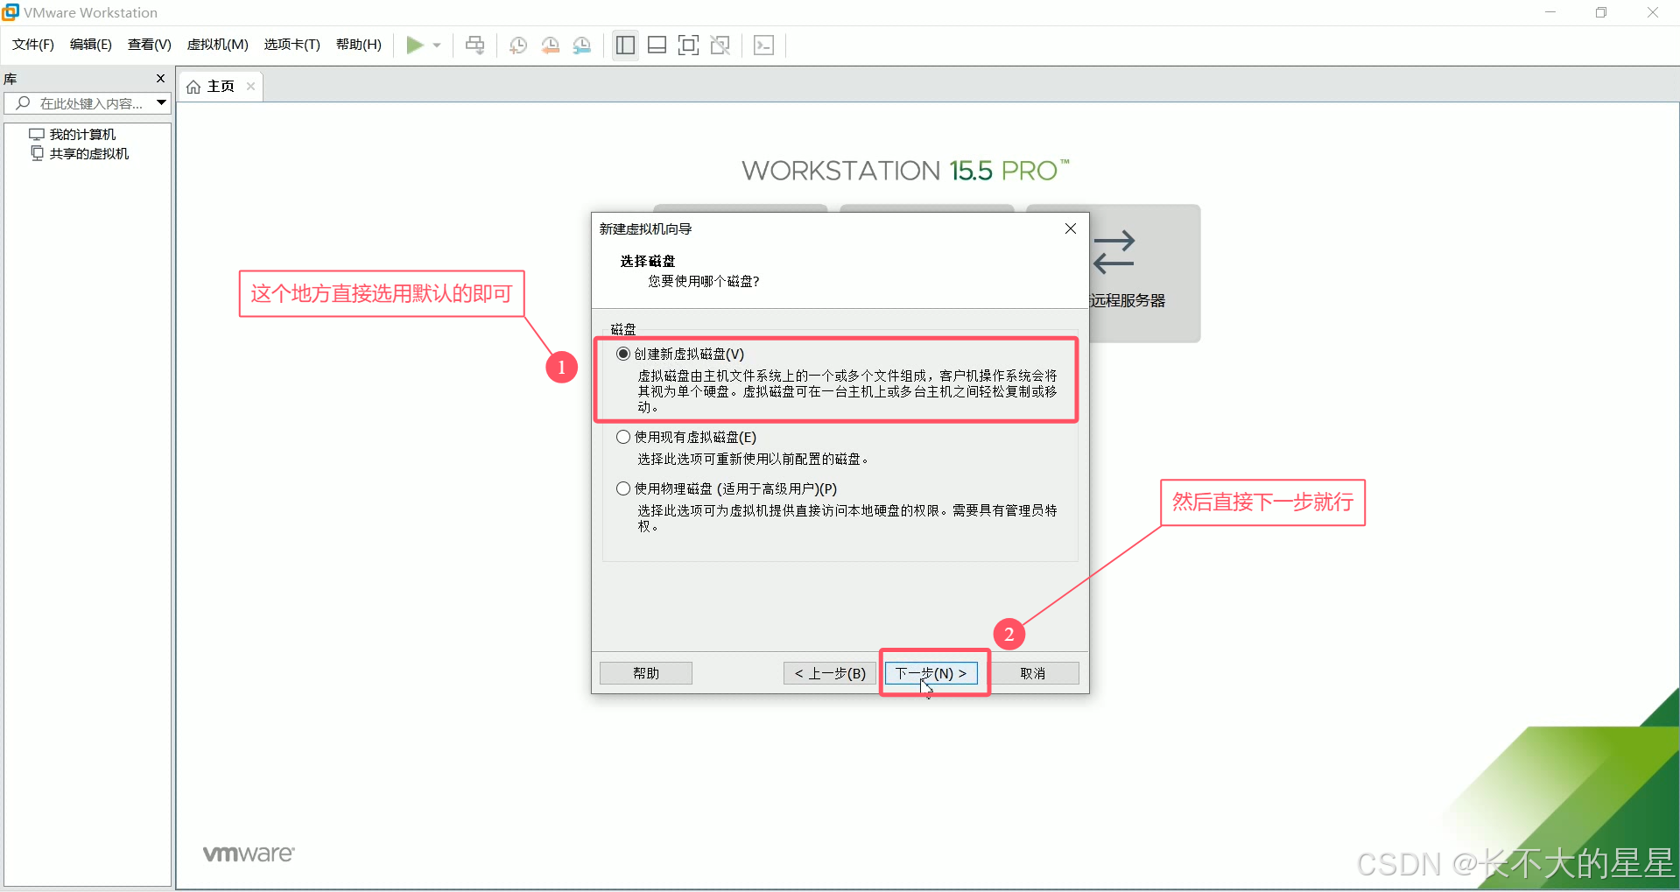Click the 远程服务器 arrows icon
This screenshot has width=1680, height=892.
click(1114, 252)
